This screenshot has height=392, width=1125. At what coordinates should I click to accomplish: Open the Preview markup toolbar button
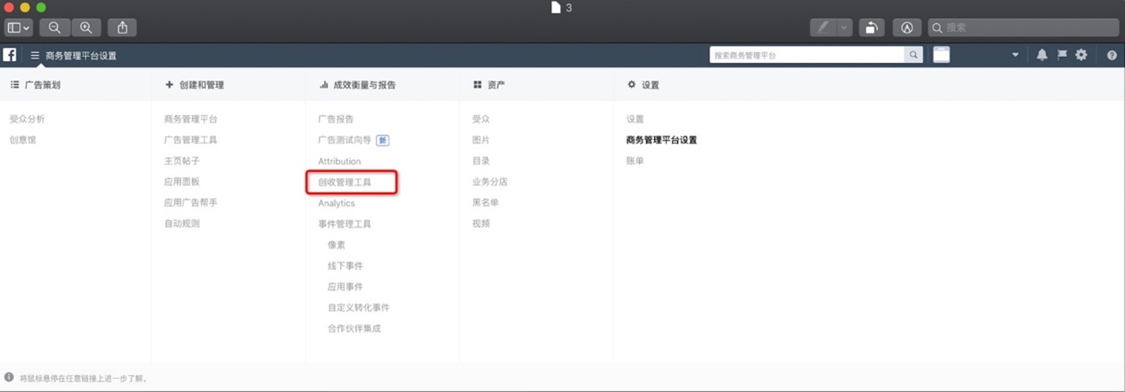coord(907,27)
